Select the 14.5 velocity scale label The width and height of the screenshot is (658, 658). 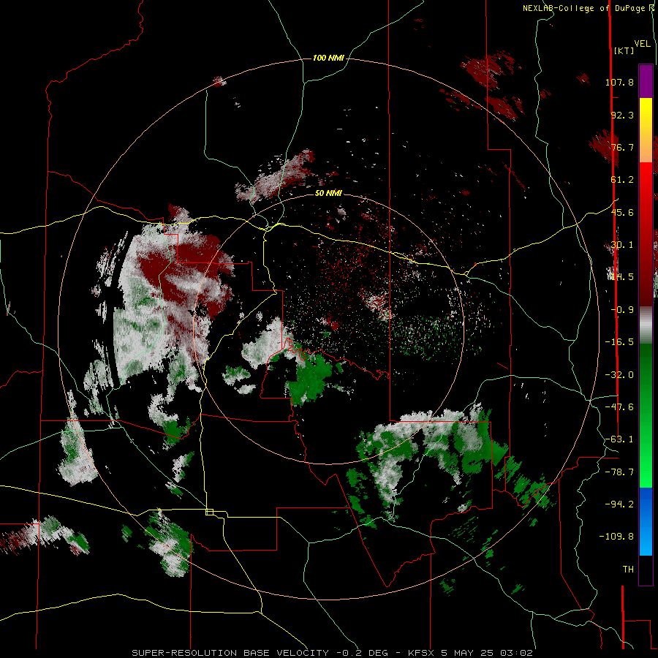622,277
